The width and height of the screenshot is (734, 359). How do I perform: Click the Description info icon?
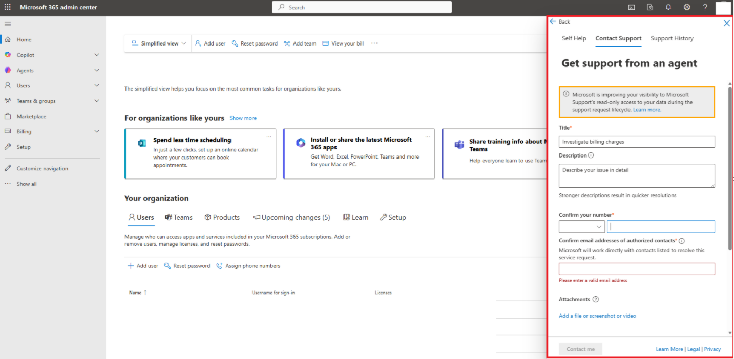click(x=591, y=155)
